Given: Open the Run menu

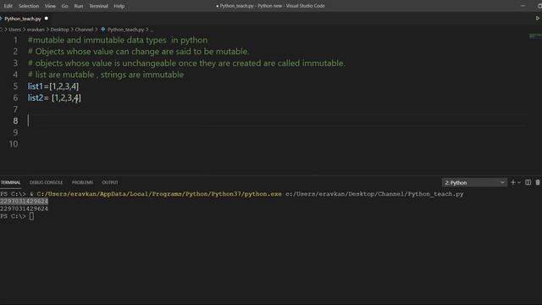Looking at the screenshot, I should (x=79, y=6).
